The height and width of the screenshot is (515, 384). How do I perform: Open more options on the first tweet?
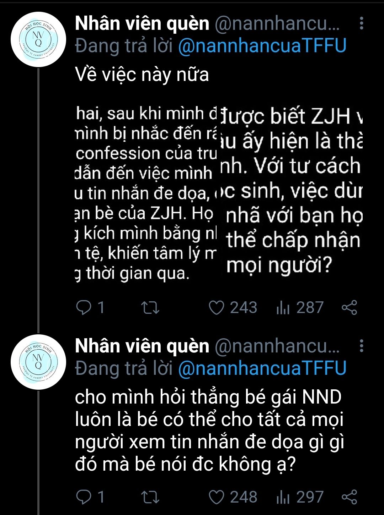click(361, 23)
